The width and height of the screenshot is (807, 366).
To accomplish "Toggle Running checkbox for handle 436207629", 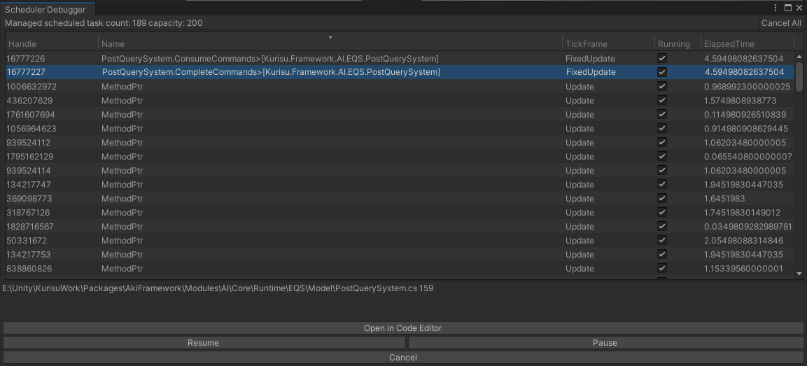I will pyautogui.click(x=662, y=100).
